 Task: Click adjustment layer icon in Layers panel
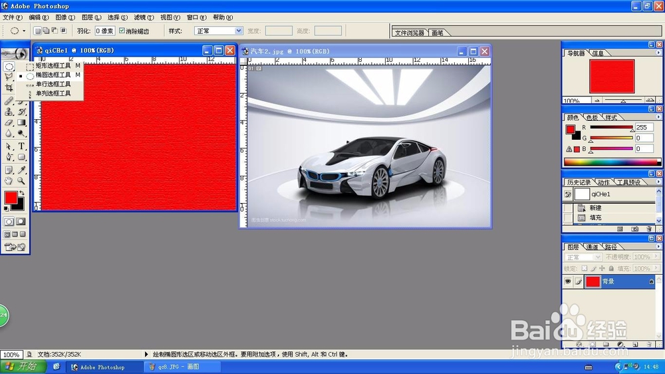(x=620, y=344)
